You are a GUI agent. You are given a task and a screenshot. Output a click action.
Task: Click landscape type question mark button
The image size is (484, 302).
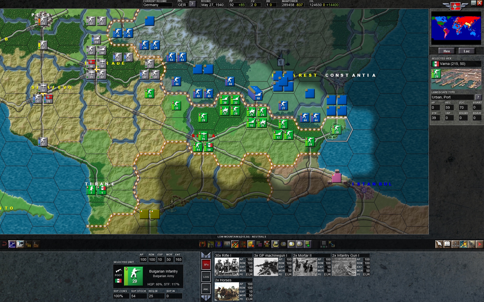click(x=478, y=97)
